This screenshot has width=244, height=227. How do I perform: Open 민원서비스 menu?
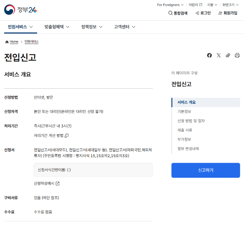(x=20, y=27)
